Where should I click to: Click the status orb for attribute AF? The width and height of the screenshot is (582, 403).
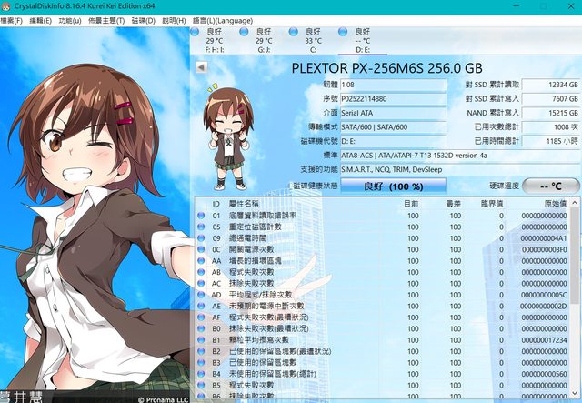(201, 317)
